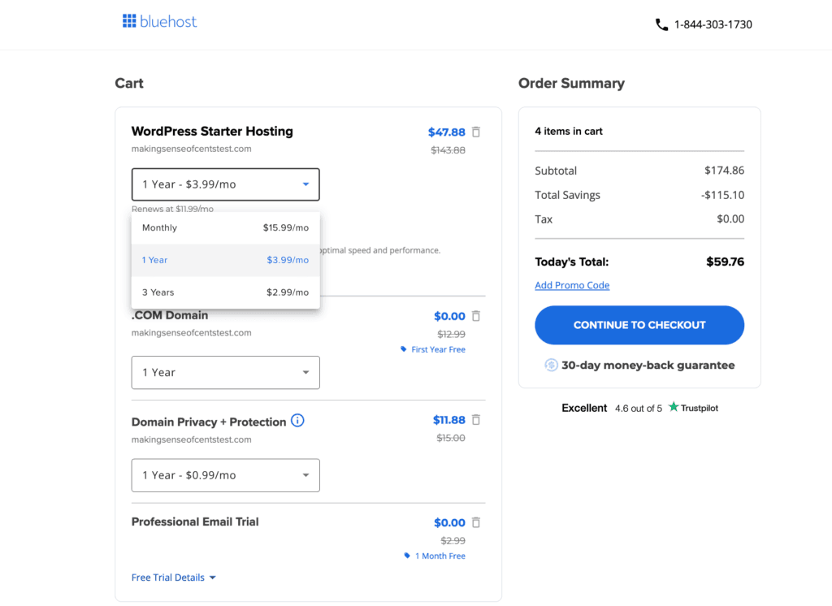The width and height of the screenshot is (832, 606).
Task: Click the 1-844-303-1730 phone number
Action: [x=713, y=24]
